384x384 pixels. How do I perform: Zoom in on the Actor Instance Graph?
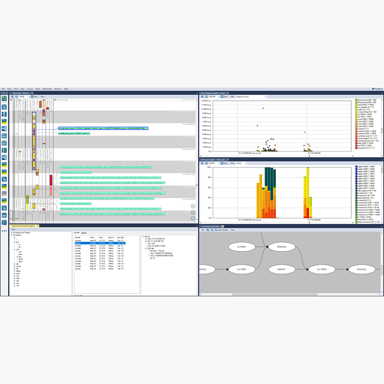[x=202, y=97]
